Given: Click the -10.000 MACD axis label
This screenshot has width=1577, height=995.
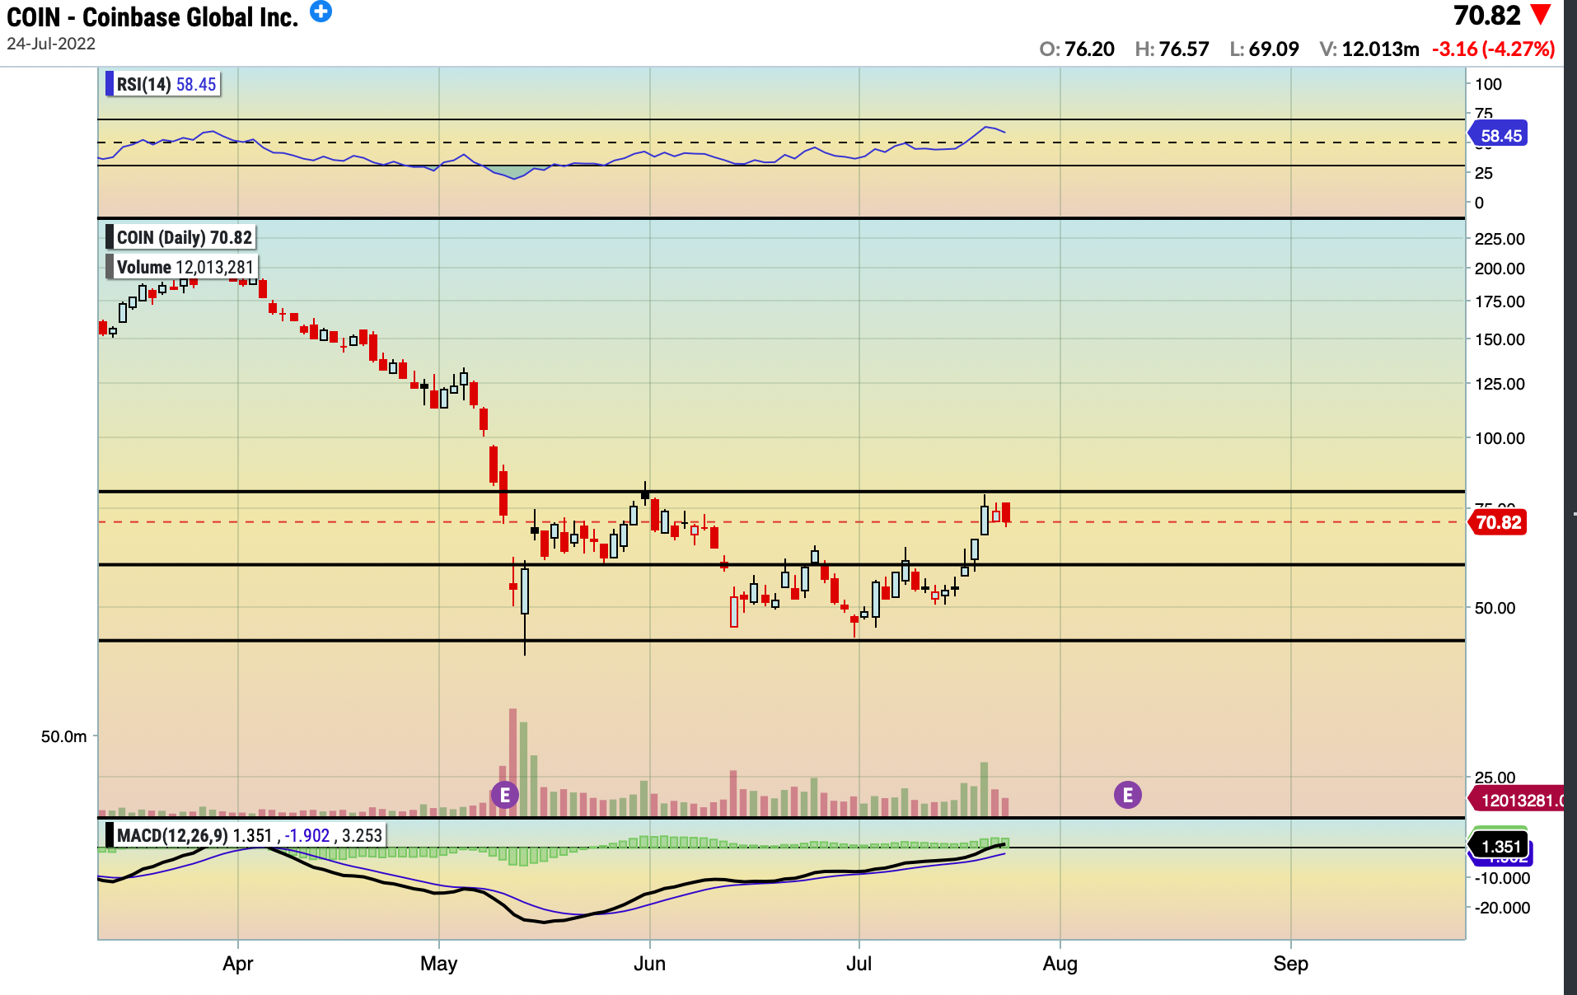Looking at the screenshot, I should (x=1502, y=878).
